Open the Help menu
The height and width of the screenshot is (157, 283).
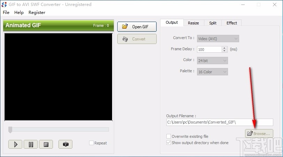click(19, 13)
